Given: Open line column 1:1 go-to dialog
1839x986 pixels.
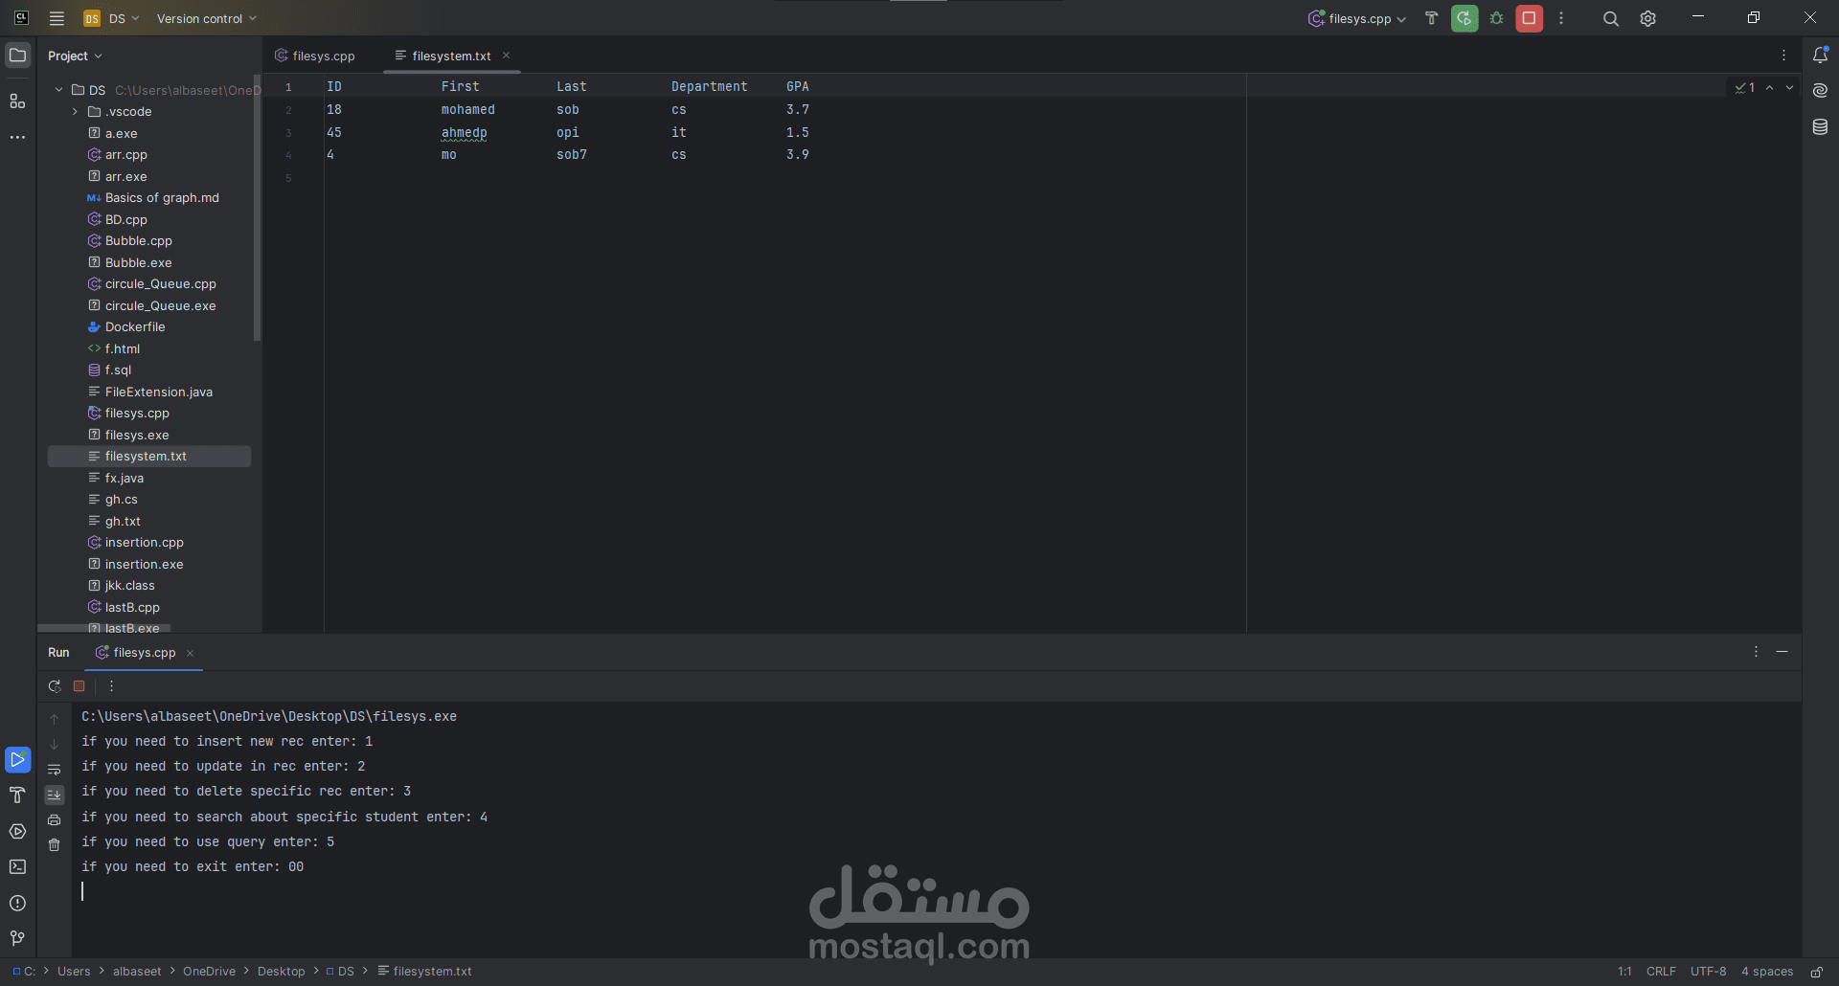Looking at the screenshot, I should coord(1624,972).
